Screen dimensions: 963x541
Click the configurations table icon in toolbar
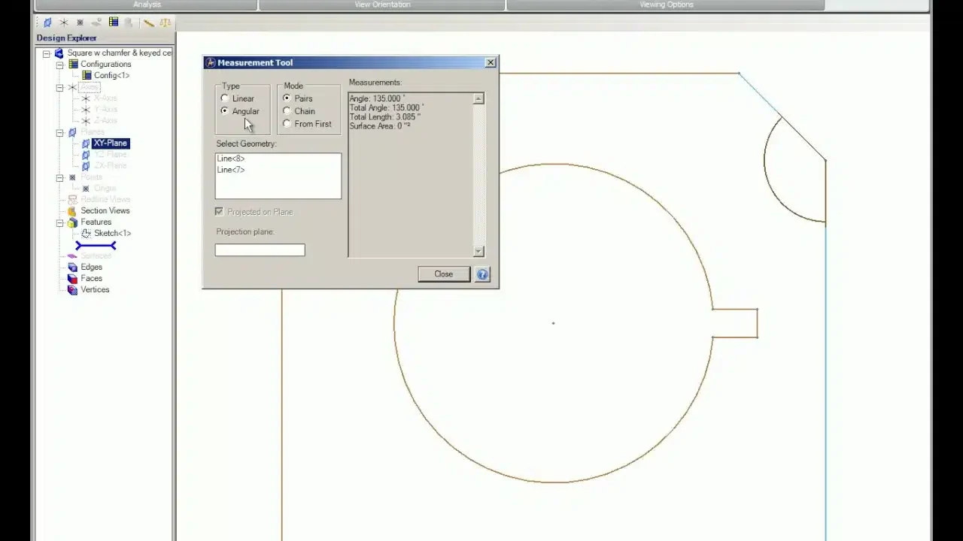click(114, 23)
